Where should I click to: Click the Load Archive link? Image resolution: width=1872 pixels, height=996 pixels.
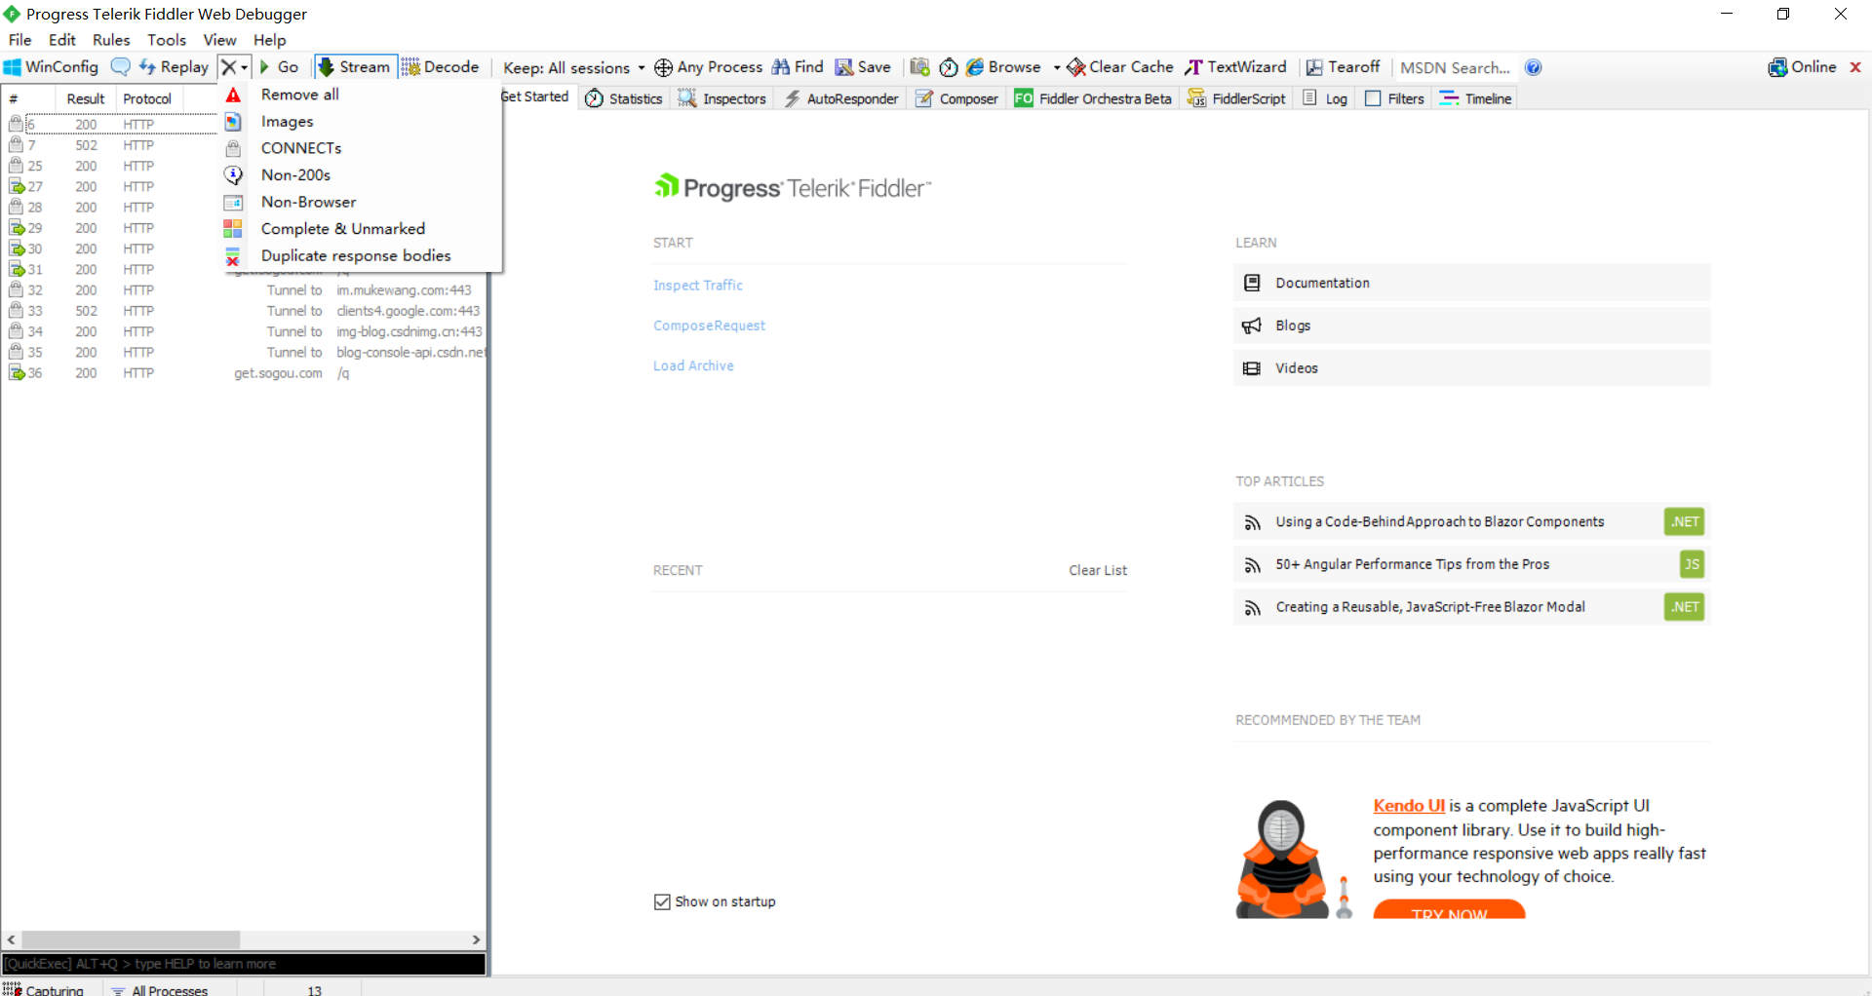[693, 365]
